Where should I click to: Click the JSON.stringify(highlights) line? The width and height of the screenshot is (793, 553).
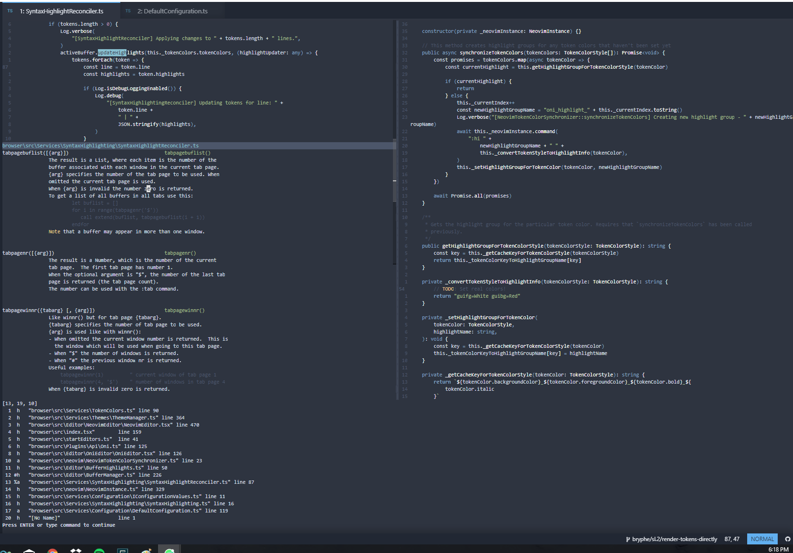[157, 124]
